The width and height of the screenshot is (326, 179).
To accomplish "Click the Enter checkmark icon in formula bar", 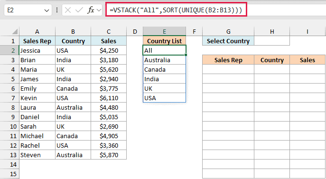I will [x=79, y=10].
